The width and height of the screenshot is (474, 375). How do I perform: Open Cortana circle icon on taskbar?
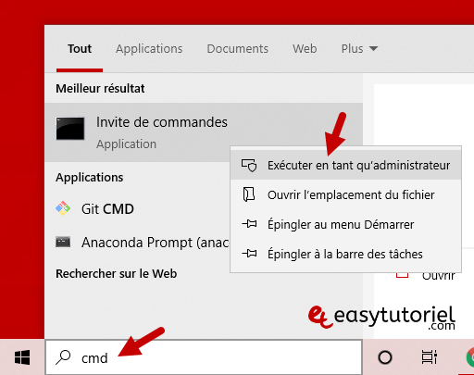coord(385,357)
